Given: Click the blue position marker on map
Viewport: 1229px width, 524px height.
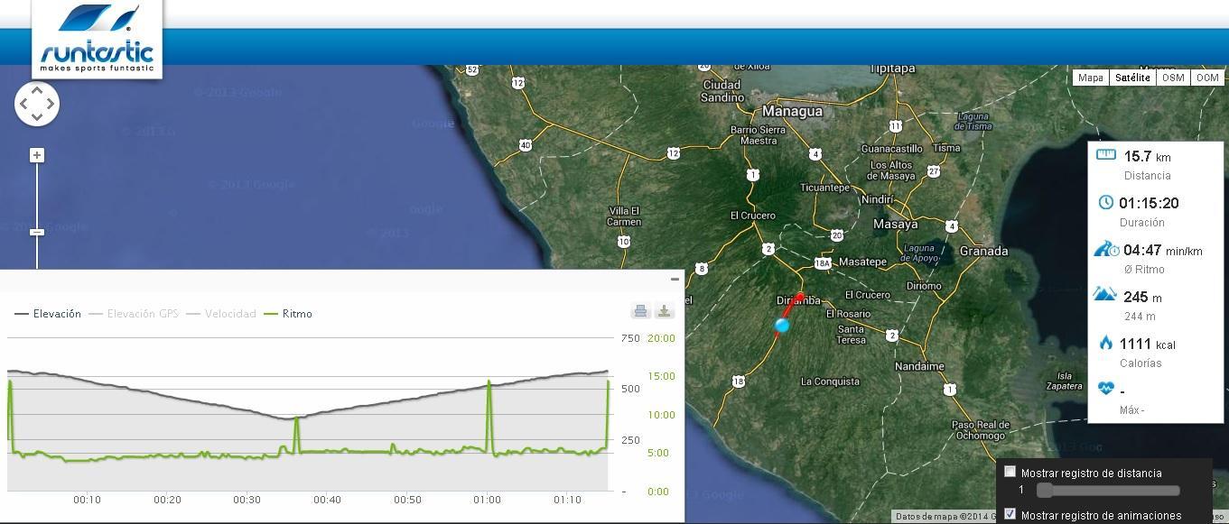Looking at the screenshot, I should pos(782,326).
